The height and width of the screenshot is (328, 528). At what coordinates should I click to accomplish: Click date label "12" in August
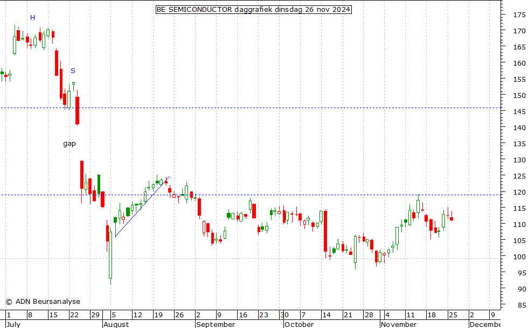[137, 315]
